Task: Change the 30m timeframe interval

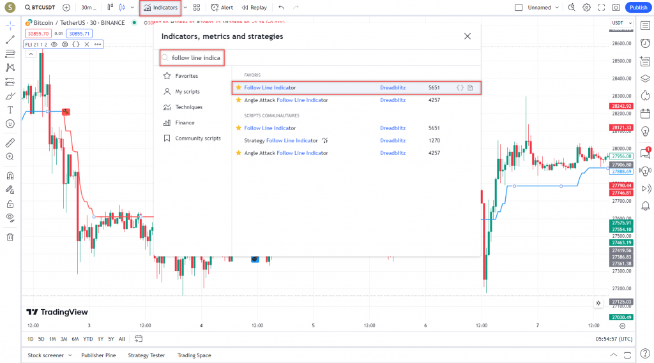Action: click(x=88, y=8)
